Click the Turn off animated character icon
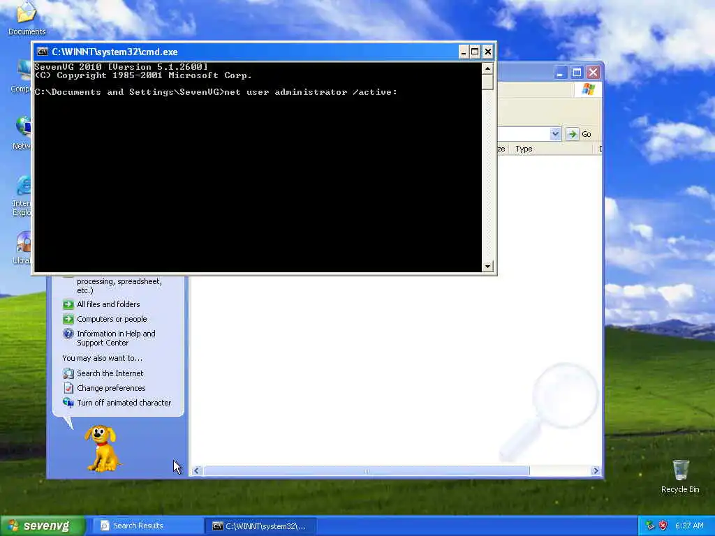Screen dimensions: 715x536 coord(68,403)
